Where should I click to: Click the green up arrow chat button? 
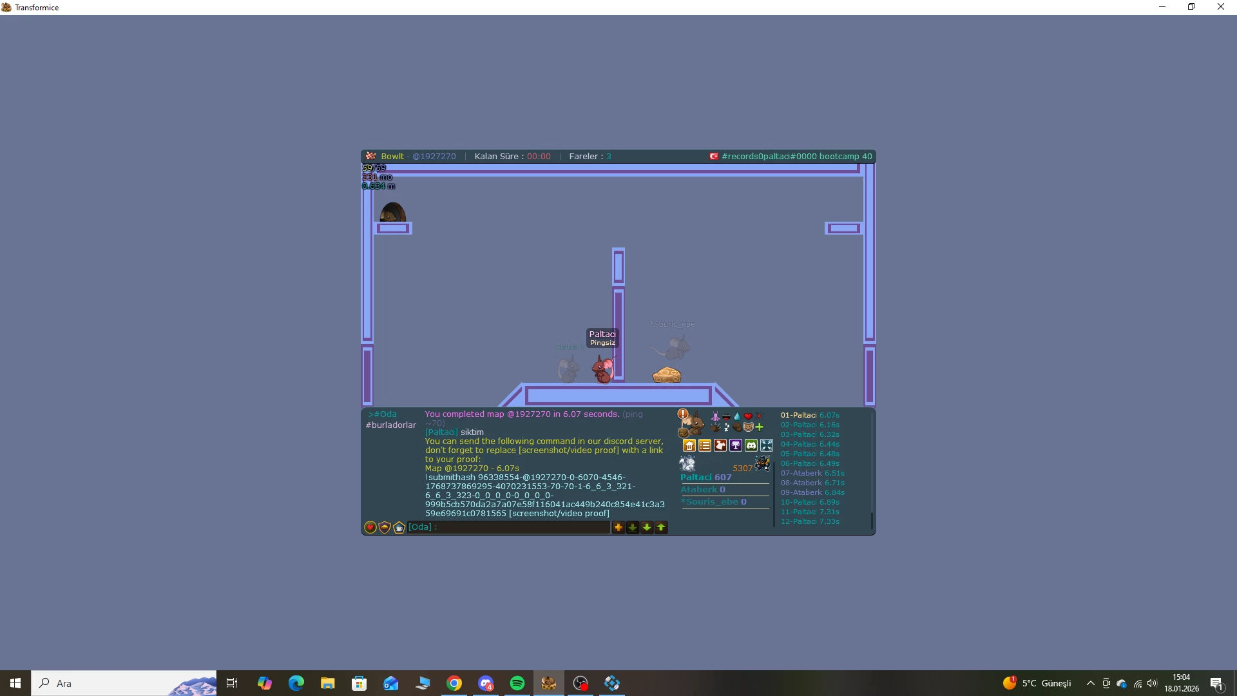tap(661, 527)
